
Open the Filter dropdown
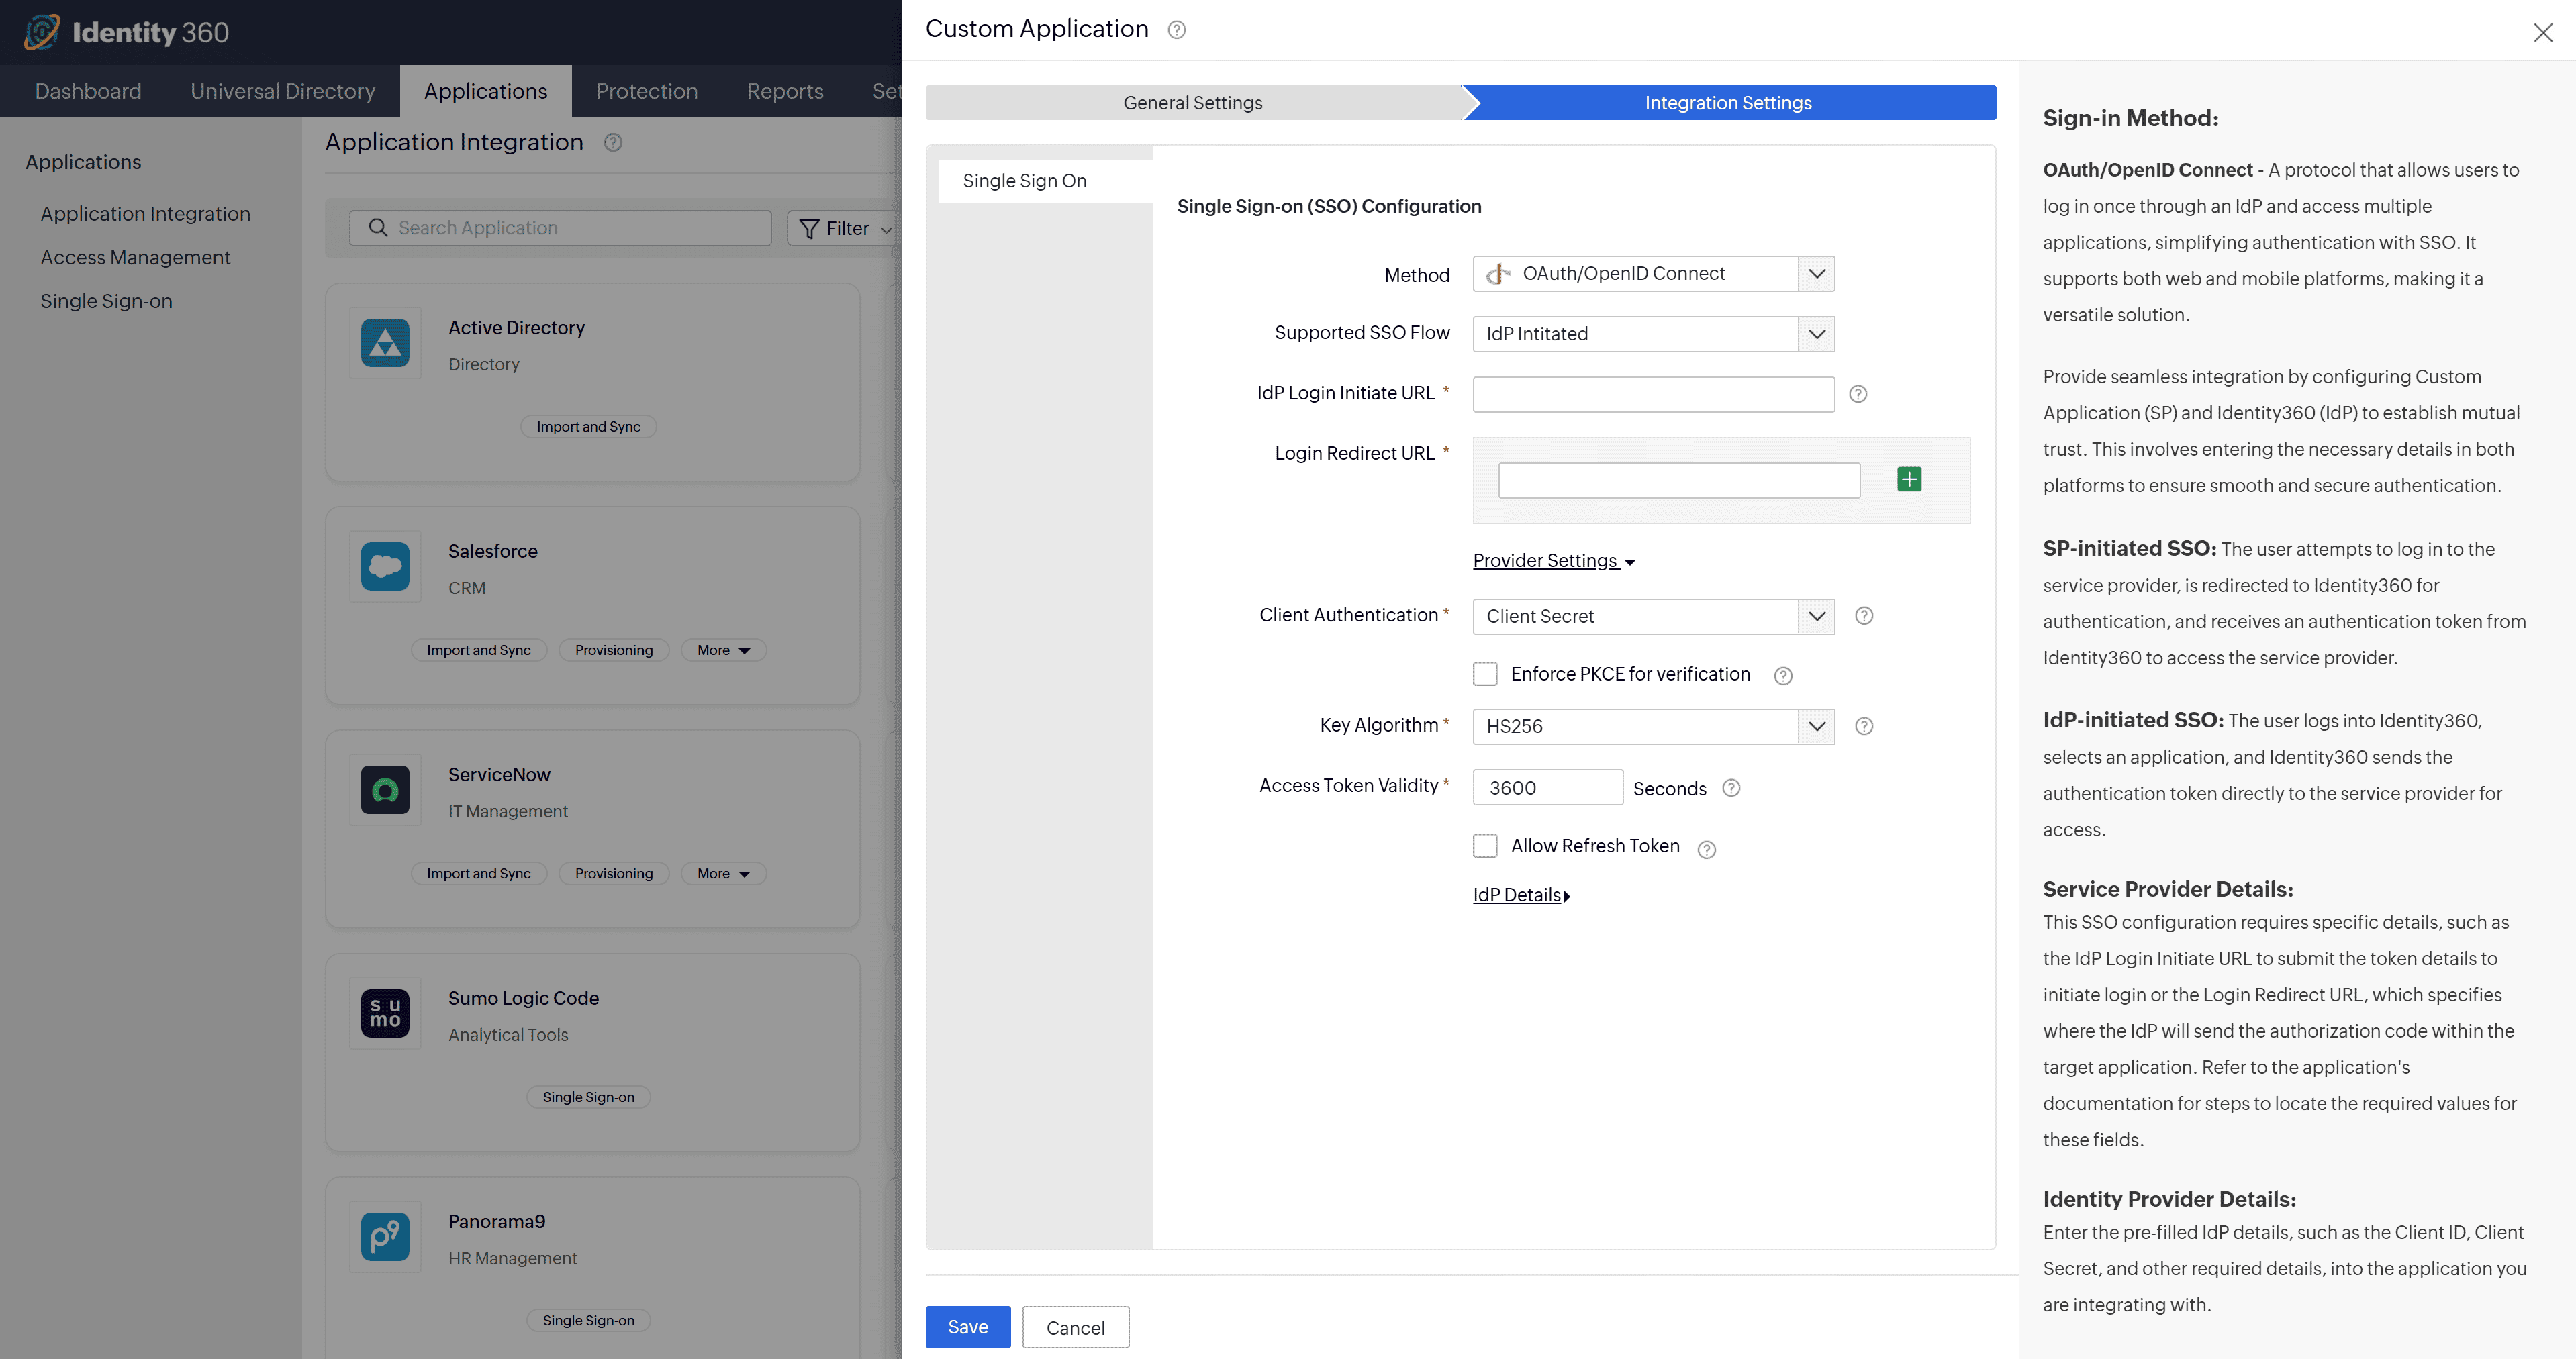844,228
